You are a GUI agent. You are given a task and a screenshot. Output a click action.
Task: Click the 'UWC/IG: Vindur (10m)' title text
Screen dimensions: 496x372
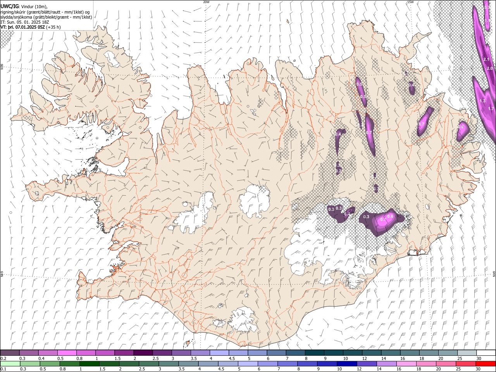(24, 7)
